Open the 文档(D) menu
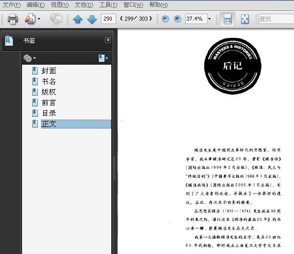294x254 pixels. pos(84,5)
